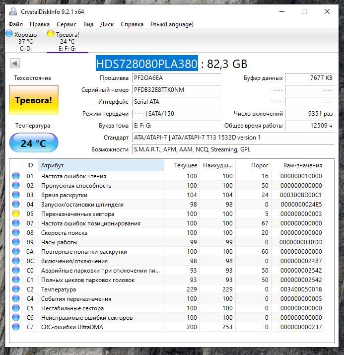Click the Атрибут column header
Screen dimensions: 344x355
pos(101,165)
